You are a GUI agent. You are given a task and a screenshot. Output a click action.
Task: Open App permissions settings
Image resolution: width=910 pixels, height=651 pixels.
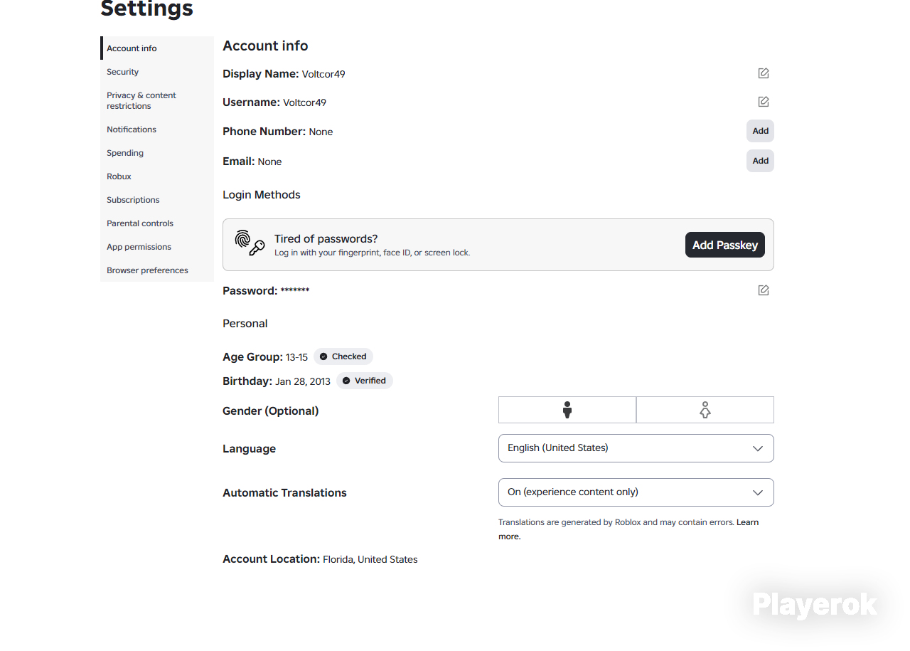[157, 247]
